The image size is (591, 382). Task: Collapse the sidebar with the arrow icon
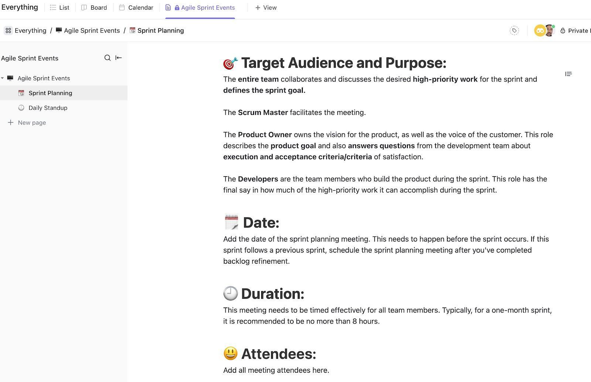tap(119, 58)
